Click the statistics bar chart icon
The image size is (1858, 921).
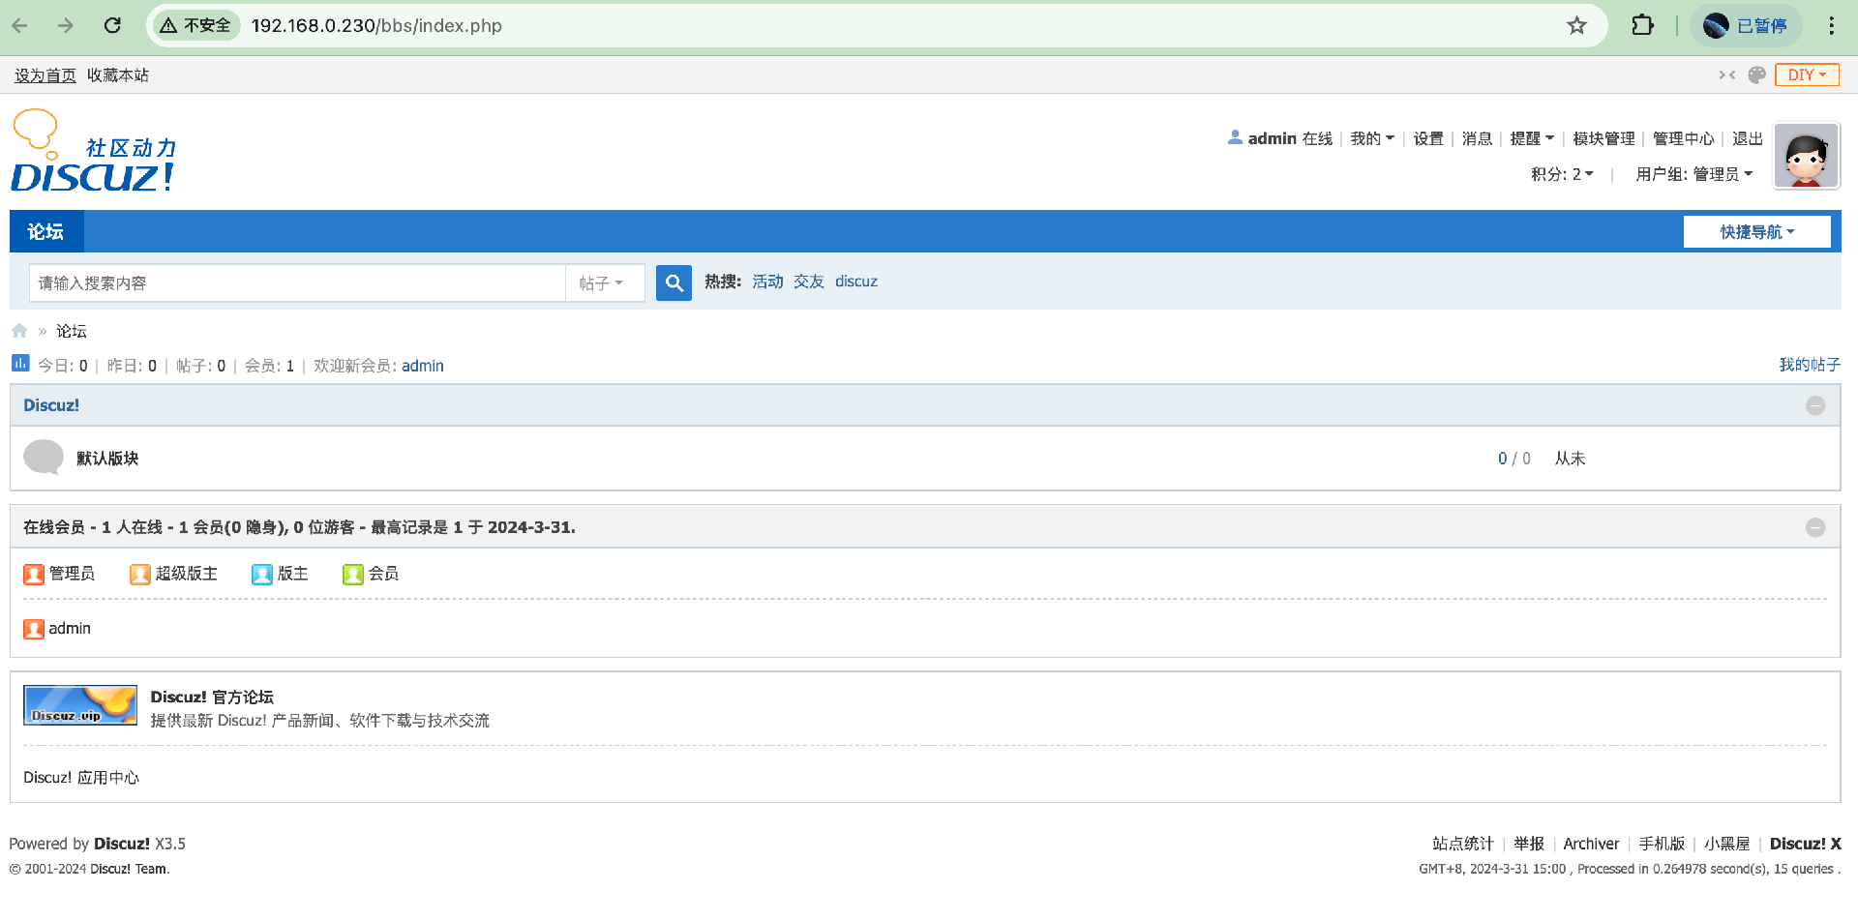click(x=20, y=364)
